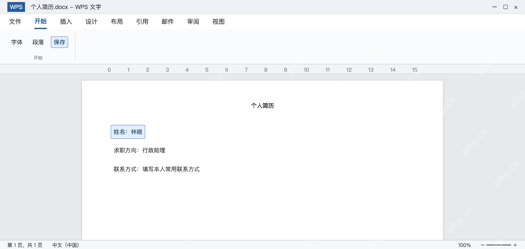The width and height of the screenshot is (525, 249).
Task: Click the ruler mark 8
Action: point(266,70)
